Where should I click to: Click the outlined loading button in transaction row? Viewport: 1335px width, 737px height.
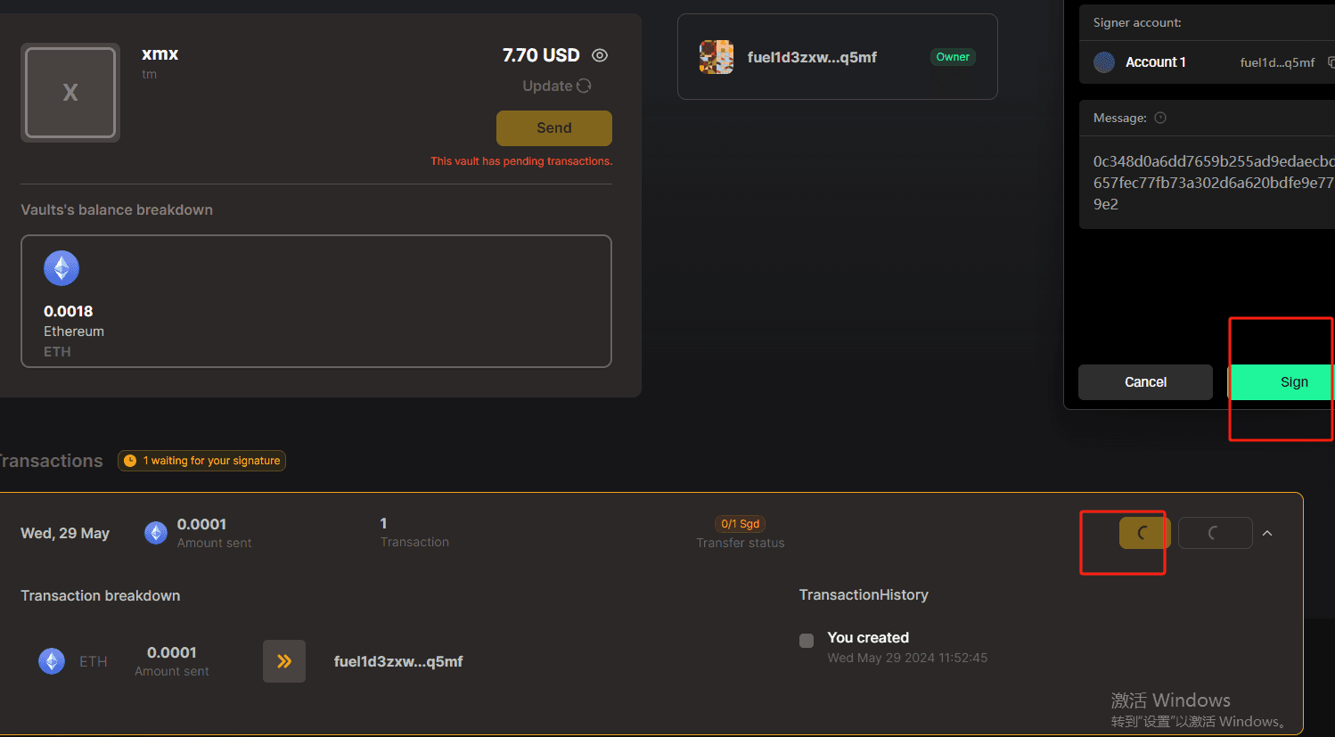(x=1216, y=533)
